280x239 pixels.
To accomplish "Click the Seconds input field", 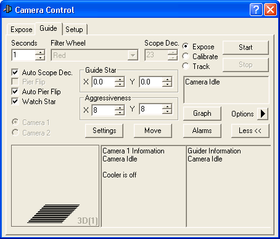I will 23,55.
